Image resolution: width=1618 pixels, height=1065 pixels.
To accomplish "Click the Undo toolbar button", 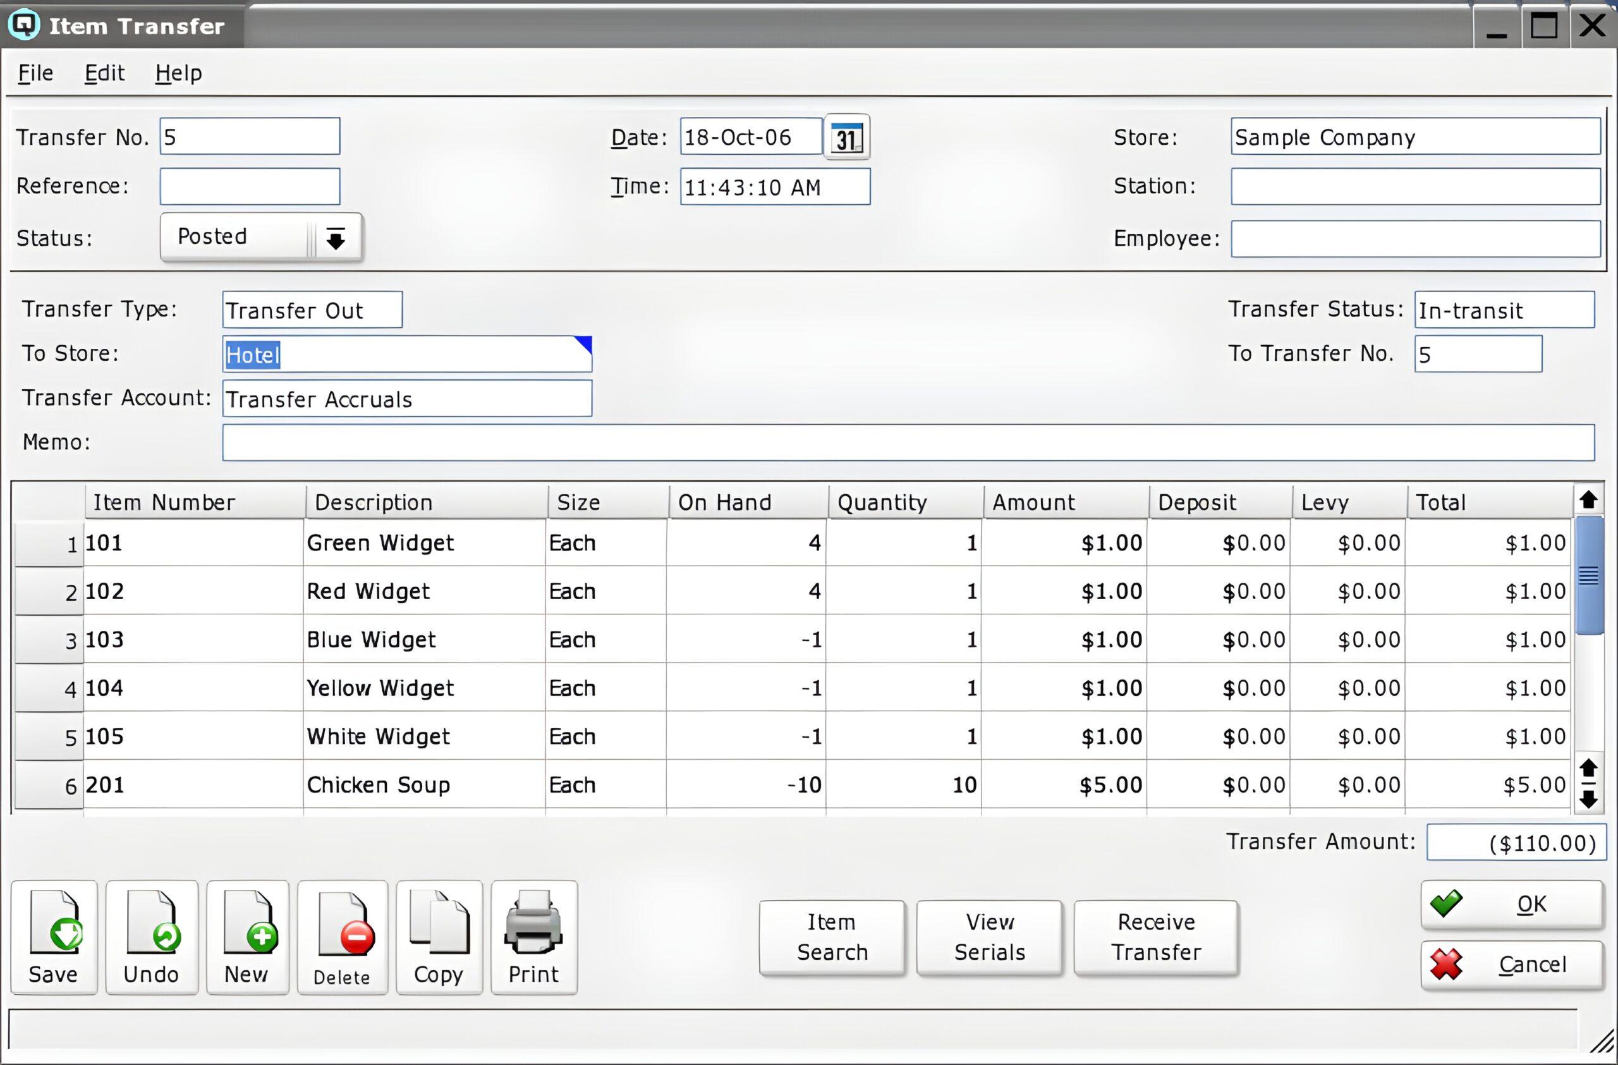I will (x=152, y=937).
